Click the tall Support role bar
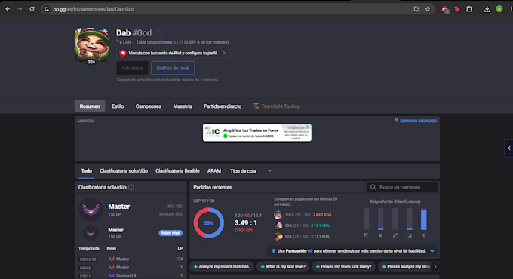 tap(424, 219)
